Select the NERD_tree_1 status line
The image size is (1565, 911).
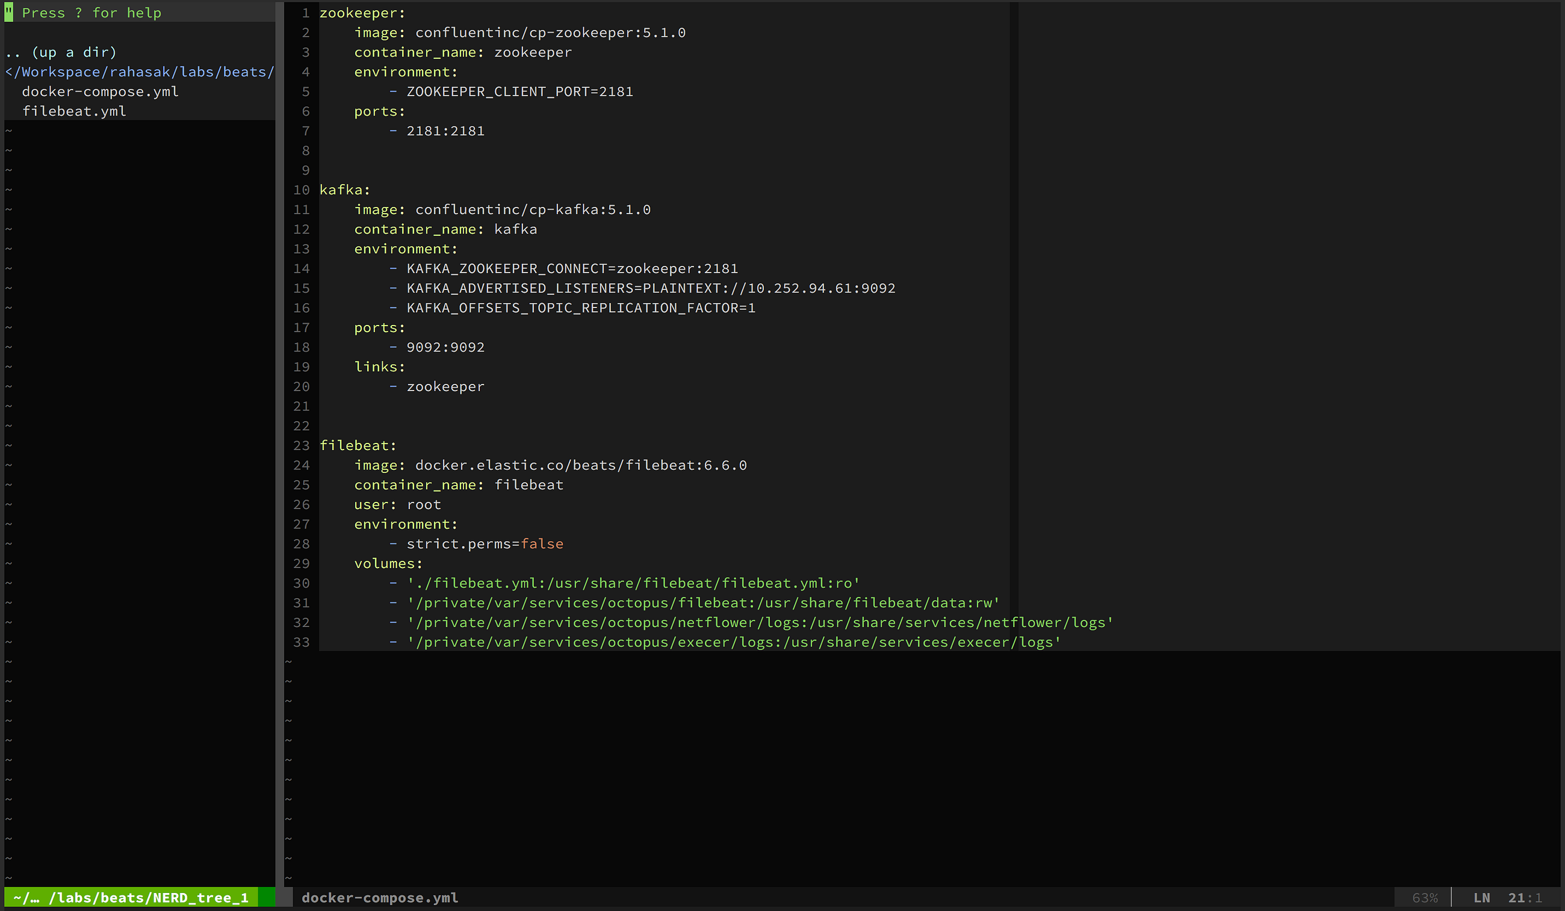coord(131,897)
